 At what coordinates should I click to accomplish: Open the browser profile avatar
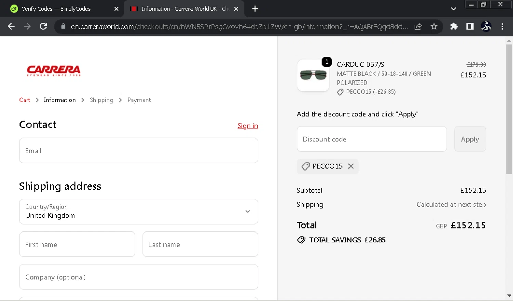[x=486, y=26]
